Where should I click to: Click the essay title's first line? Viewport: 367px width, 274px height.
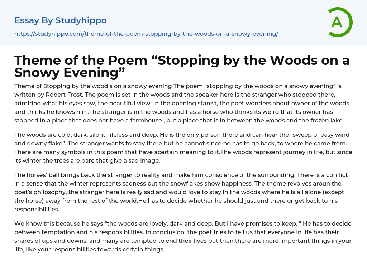tap(182, 61)
